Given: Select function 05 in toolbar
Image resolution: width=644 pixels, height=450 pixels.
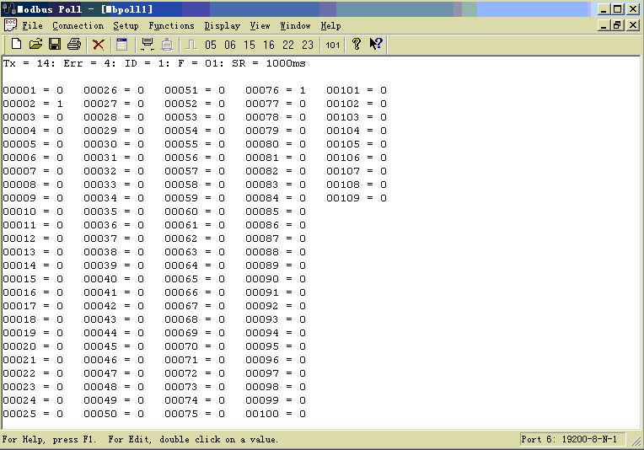Looking at the screenshot, I should click(210, 45).
